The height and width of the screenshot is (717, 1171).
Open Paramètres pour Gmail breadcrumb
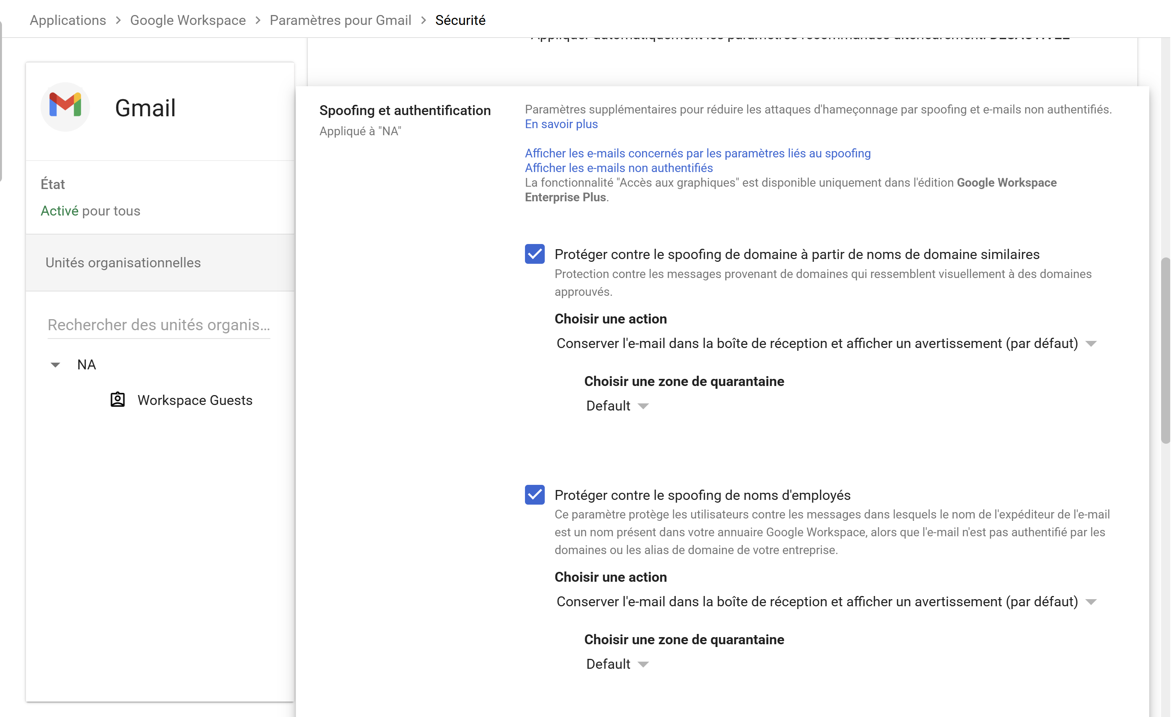[340, 21]
